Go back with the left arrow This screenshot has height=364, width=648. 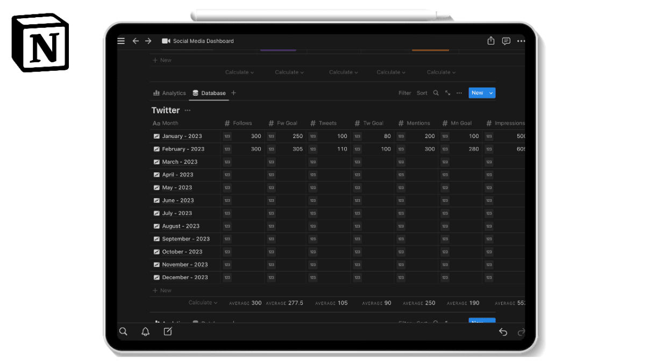pos(136,41)
